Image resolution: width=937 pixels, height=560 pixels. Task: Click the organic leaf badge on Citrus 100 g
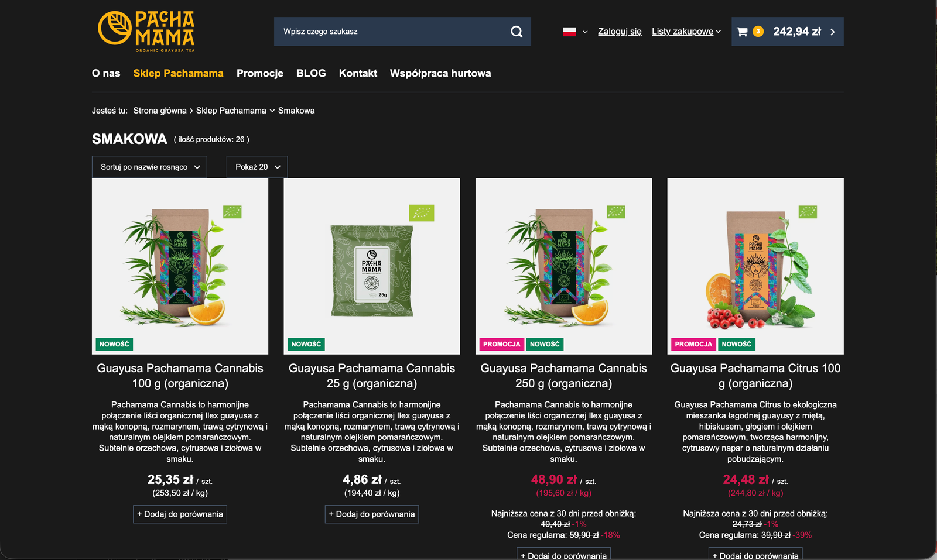click(808, 212)
